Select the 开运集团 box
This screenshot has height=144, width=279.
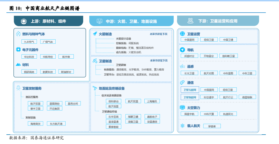[x=54, y=108]
